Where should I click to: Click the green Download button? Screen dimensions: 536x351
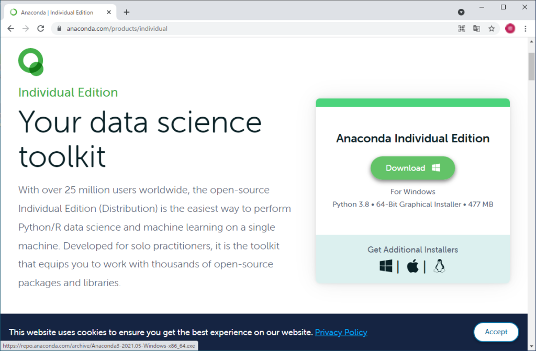point(412,168)
